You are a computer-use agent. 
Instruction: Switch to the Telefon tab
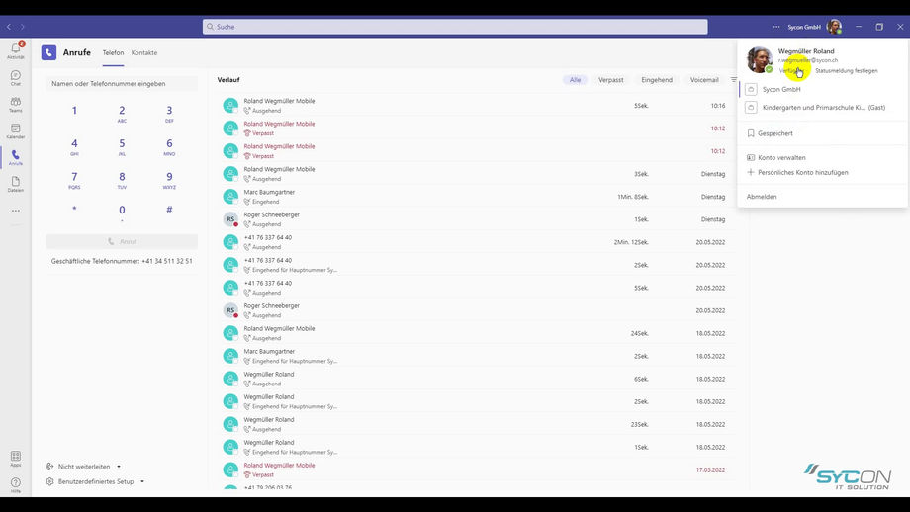point(113,52)
